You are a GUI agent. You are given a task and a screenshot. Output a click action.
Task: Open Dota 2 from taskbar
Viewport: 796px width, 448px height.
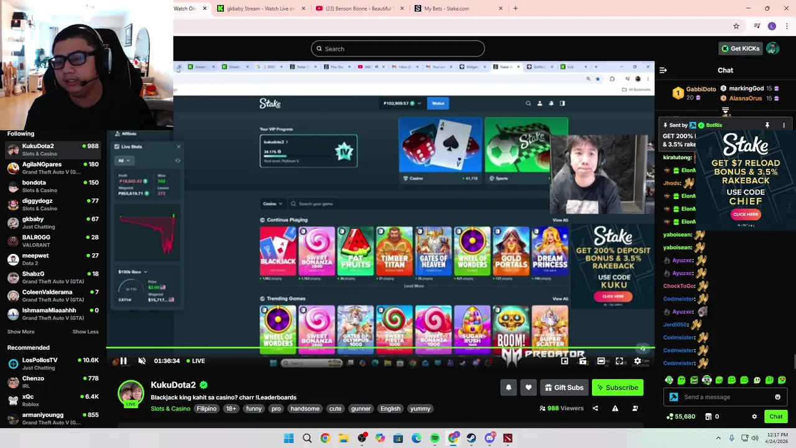click(508, 439)
